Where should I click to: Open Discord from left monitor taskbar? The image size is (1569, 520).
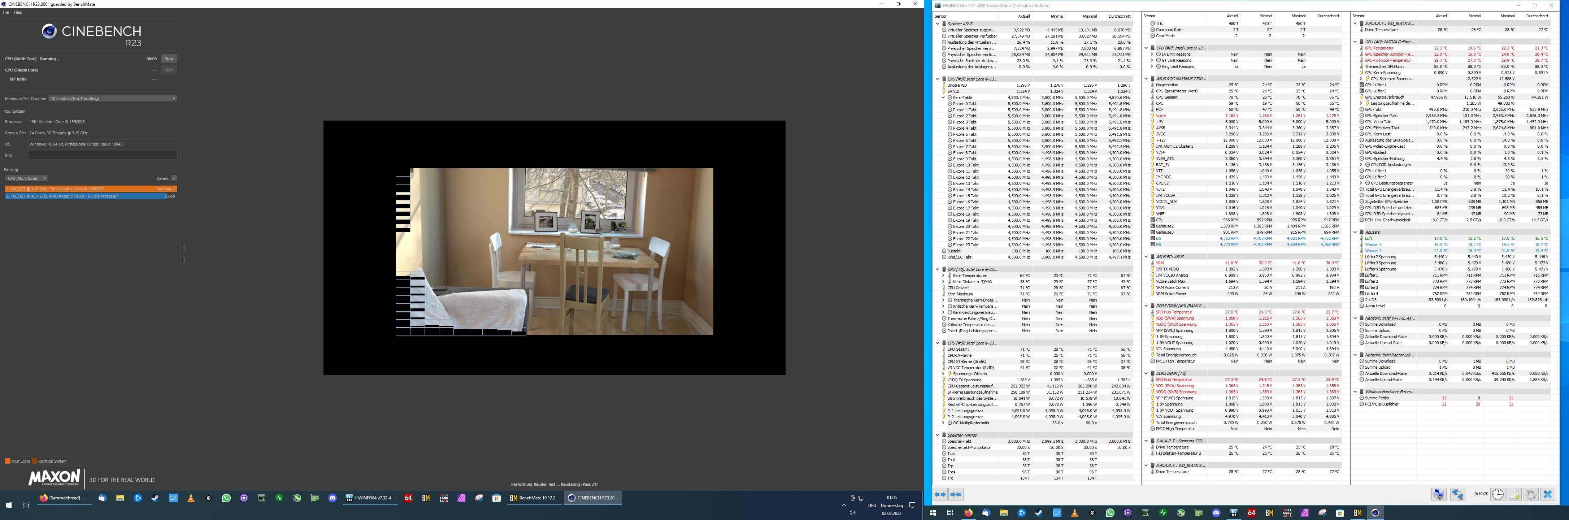coord(333,498)
